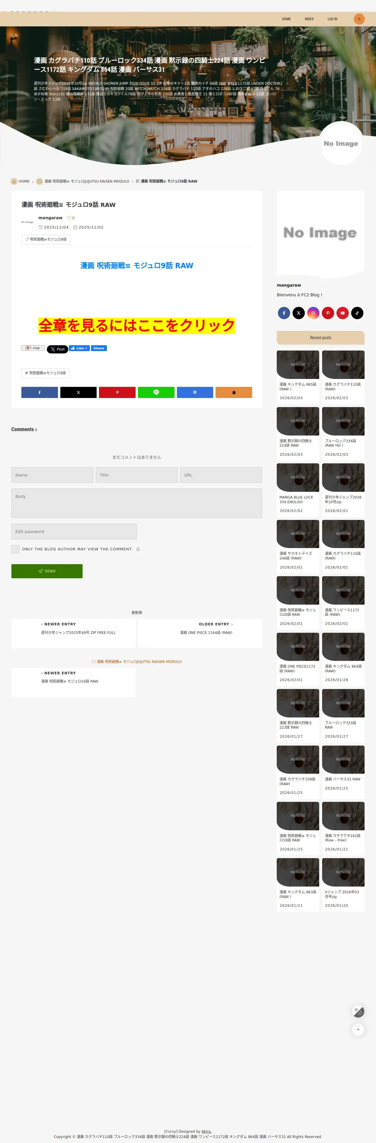The width and height of the screenshot is (376, 1143).
Task: Click the comment count bubble icon
Action: pyautogui.click(x=69, y=218)
